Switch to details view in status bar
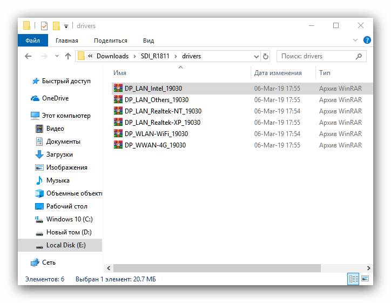Image resolution: width=391 pixels, height=303 pixels. [353, 279]
